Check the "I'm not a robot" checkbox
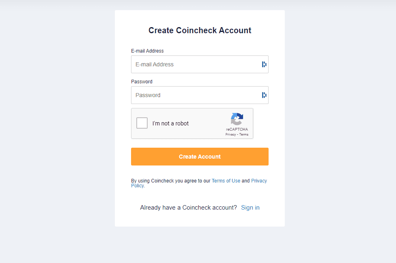 [x=142, y=123]
